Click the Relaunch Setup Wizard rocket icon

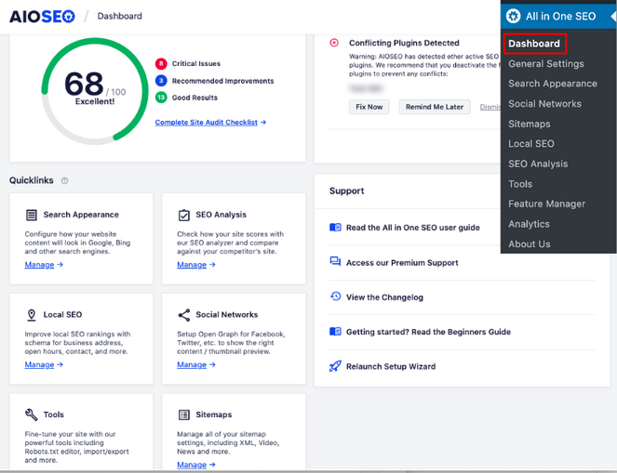335,366
